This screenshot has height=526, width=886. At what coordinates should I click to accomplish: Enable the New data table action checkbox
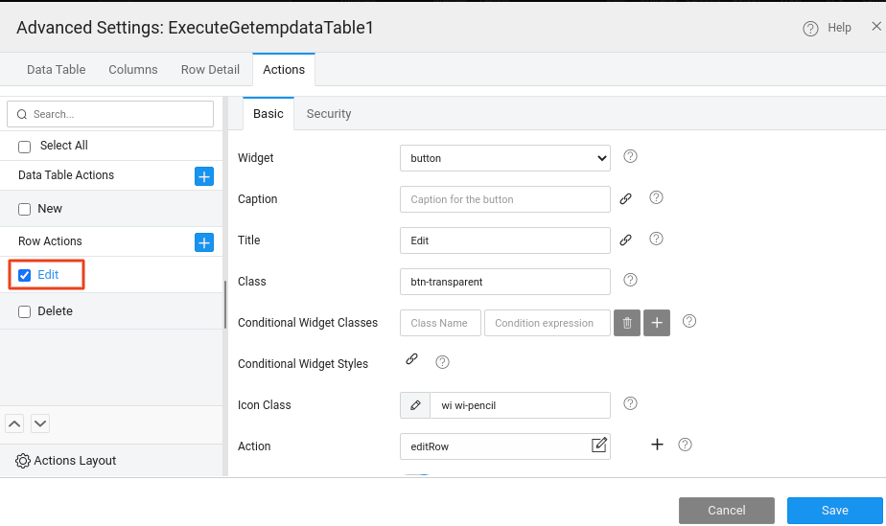click(25, 209)
